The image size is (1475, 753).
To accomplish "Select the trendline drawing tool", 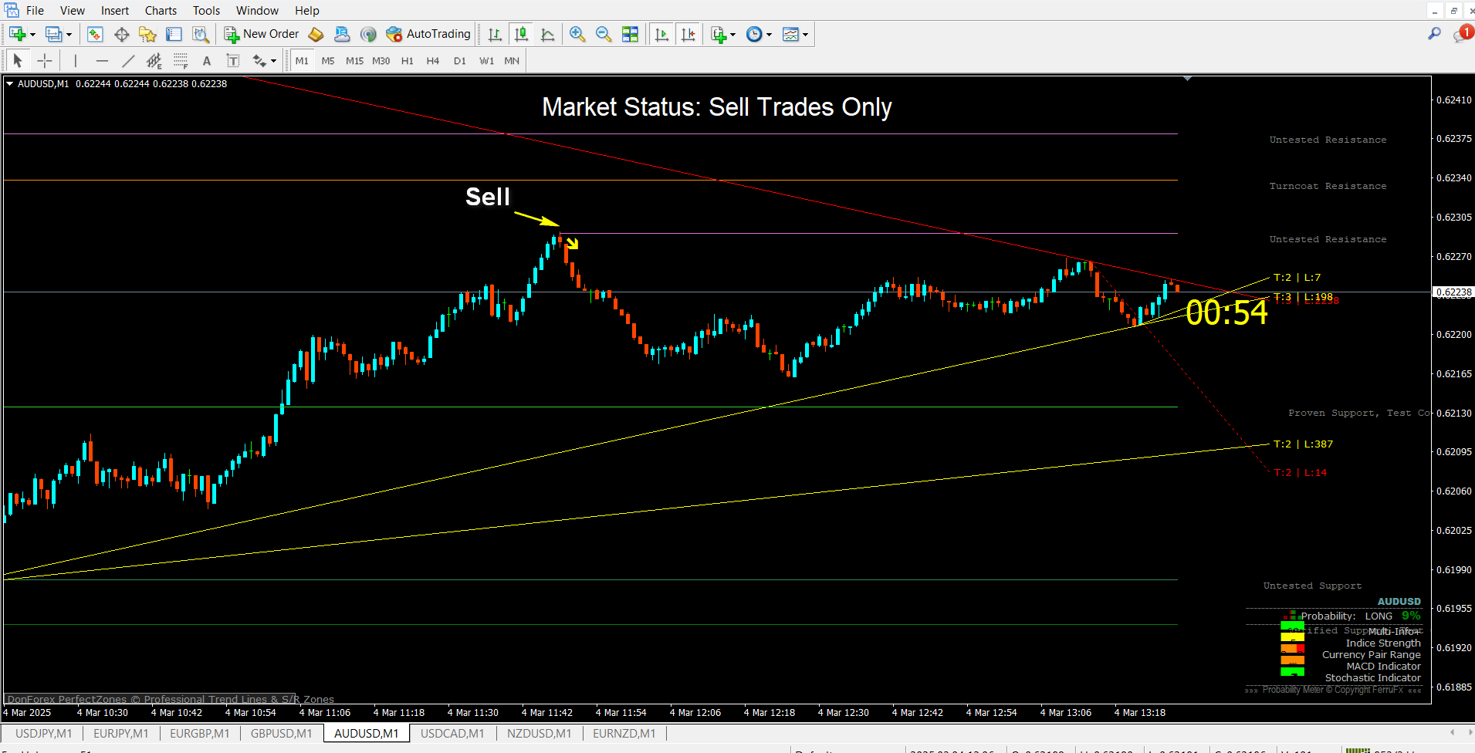I will (128, 61).
